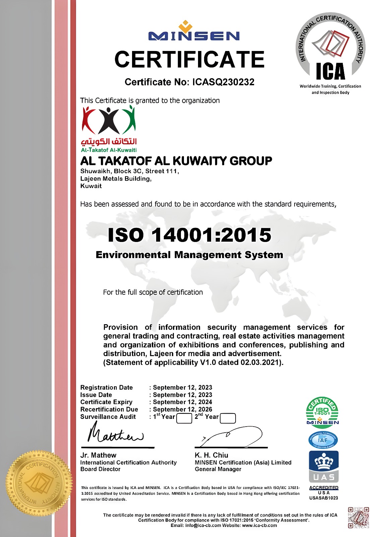Click the 'Lajeen Metals Building' address line

(x=116, y=179)
